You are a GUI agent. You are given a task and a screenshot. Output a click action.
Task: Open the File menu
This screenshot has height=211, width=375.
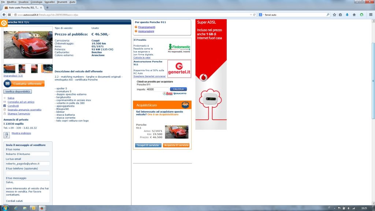tap(3, 2)
